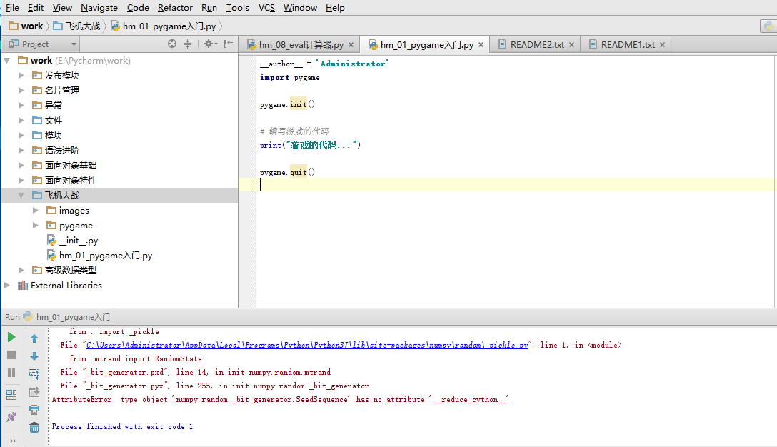Image resolution: width=777 pixels, height=447 pixels.
Task: Click 飞机大战 breadcrumb in navigation bar
Action: tap(77, 26)
